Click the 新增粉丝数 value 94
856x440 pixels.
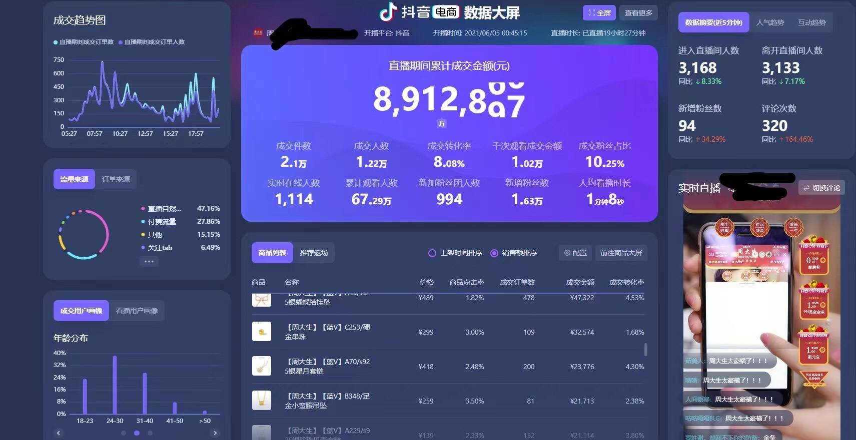(x=687, y=126)
